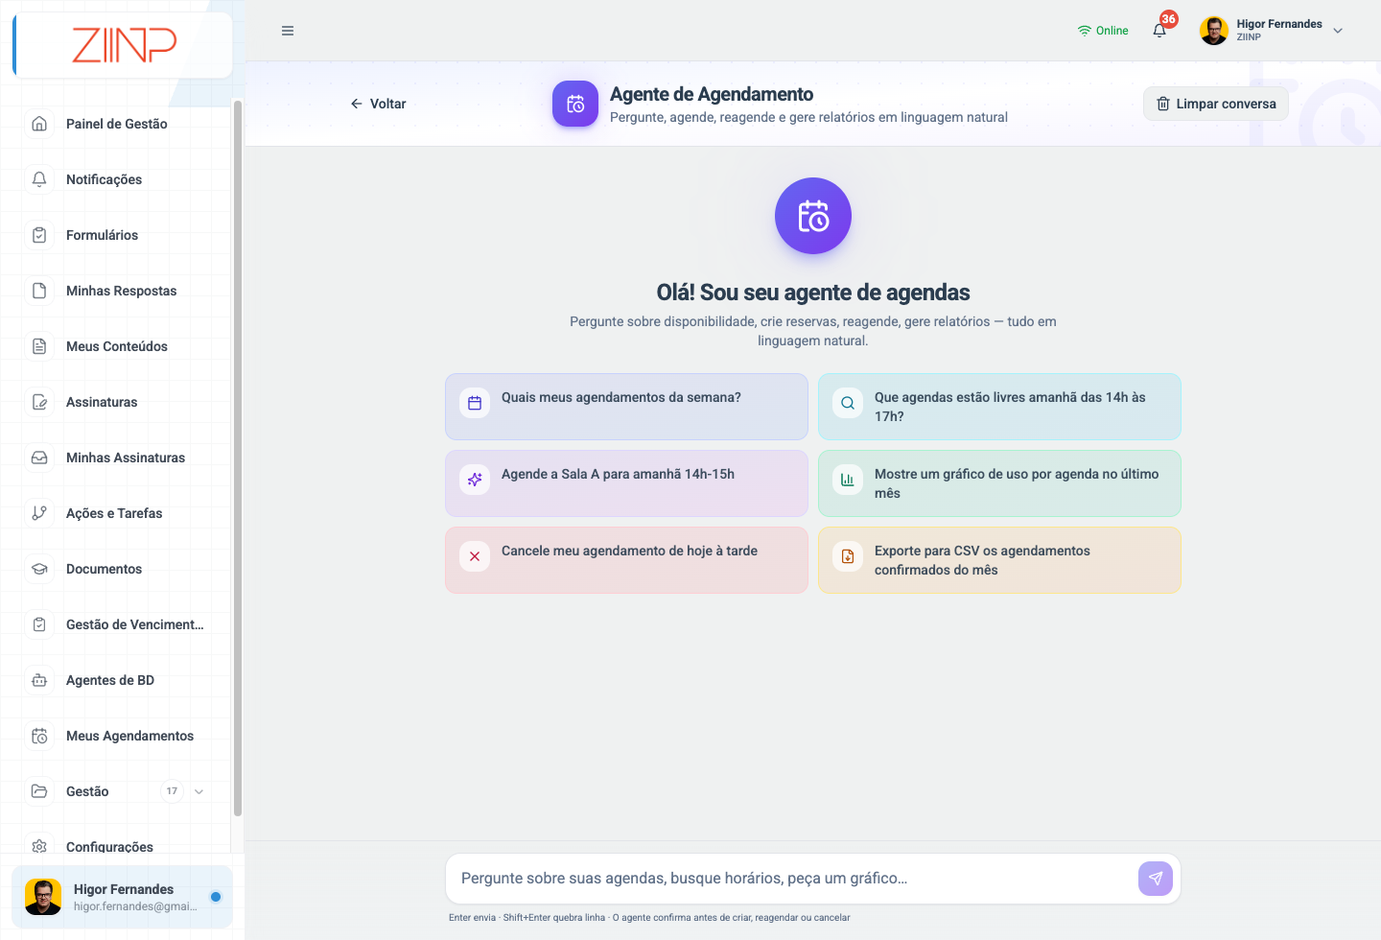Viewport: 1381px width, 940px height.
Task: Choose suggestion Agende a Sala A para amanhã
Action: [x=626, y=483]
